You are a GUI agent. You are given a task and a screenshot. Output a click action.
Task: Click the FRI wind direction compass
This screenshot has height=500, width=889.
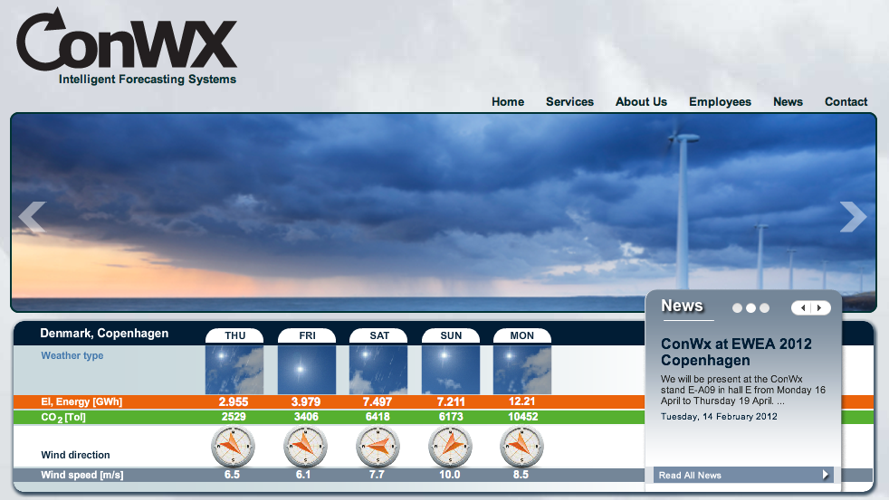click(x=305, y=447)
